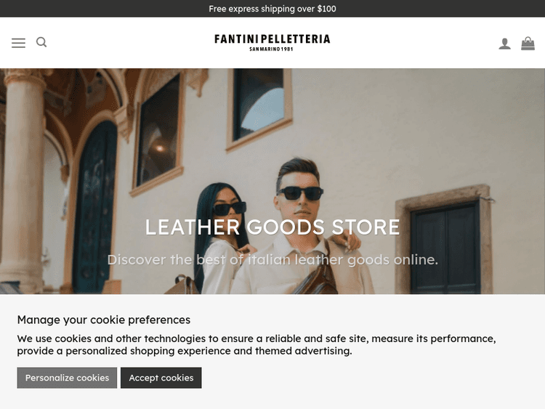Click the search magnifier icon
545x409 pixels.
pyautogui.click(x=41, y=42)
